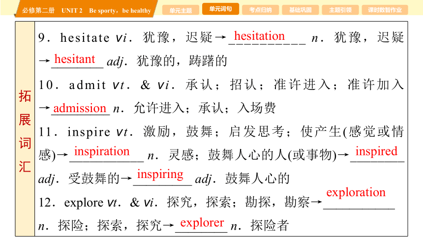The height and width of the screenshot is (238, 423).
Task: Select the 单元词句 tab
Action: (220, 9)
